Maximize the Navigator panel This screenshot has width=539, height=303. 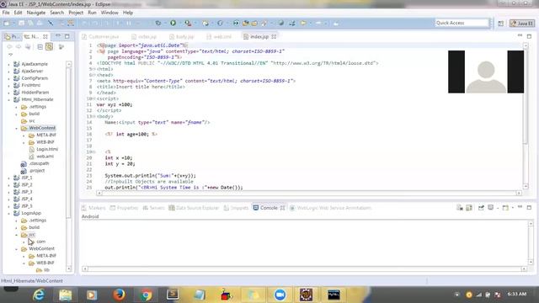click(67, 36)
